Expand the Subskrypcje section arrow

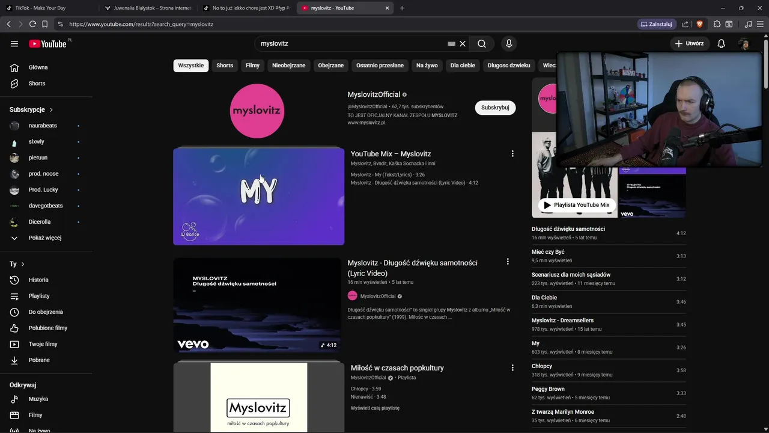click(x=51, y=110)
